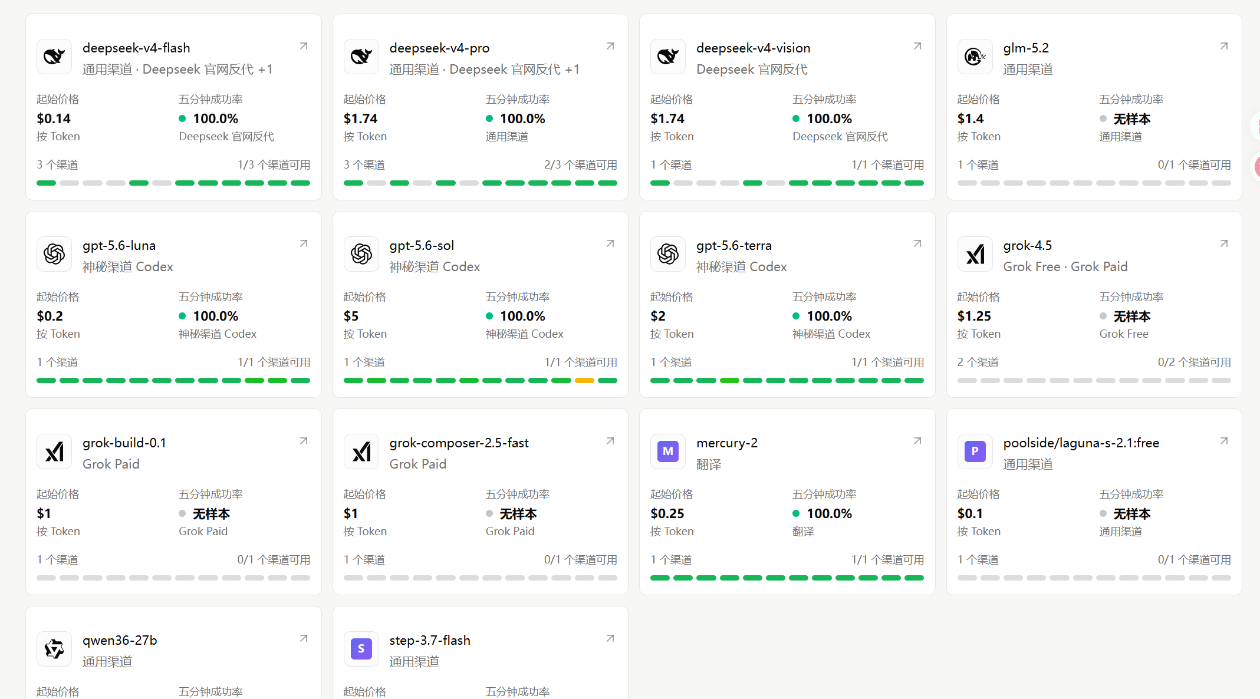Click the gpt-5.6-luna OpenAI logo

54,254
